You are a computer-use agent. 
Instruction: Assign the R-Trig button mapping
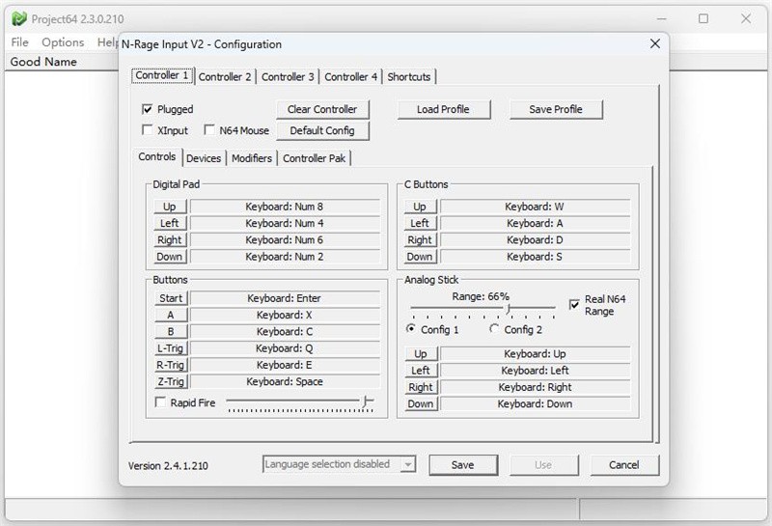[171, 365]
